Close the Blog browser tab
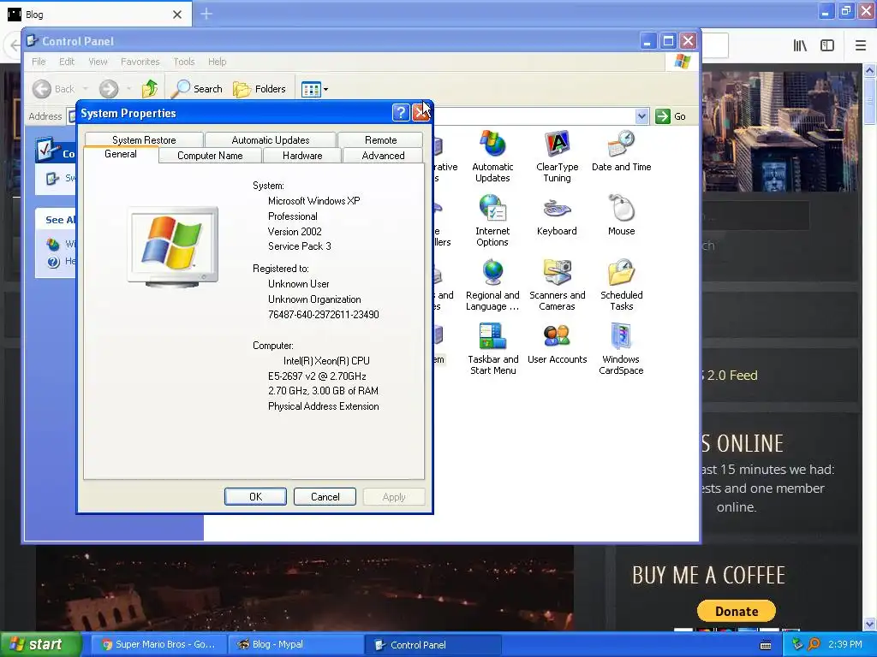Screen dimensions: 877x657 [176, 15]
